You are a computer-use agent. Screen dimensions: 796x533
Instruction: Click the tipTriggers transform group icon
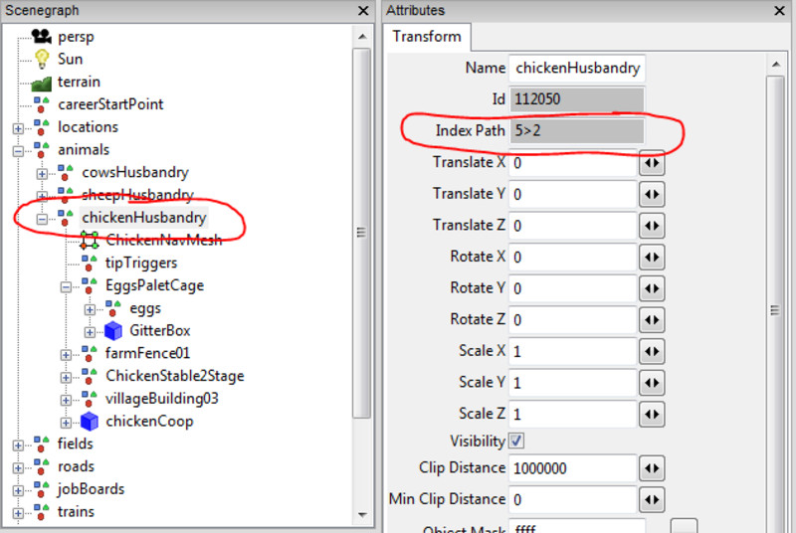[x=90, y=263]
